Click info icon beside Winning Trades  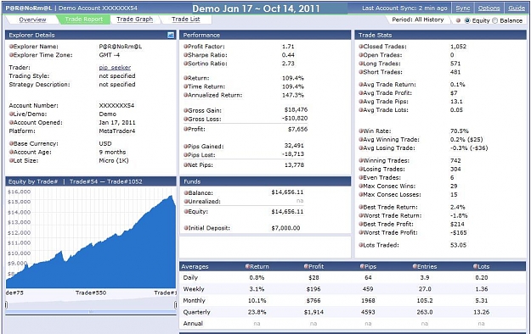click(x=361, y=160)
